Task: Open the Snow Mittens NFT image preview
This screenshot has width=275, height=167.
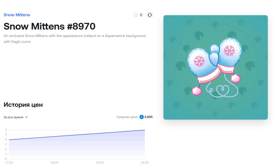Action: tap(215, 67)
